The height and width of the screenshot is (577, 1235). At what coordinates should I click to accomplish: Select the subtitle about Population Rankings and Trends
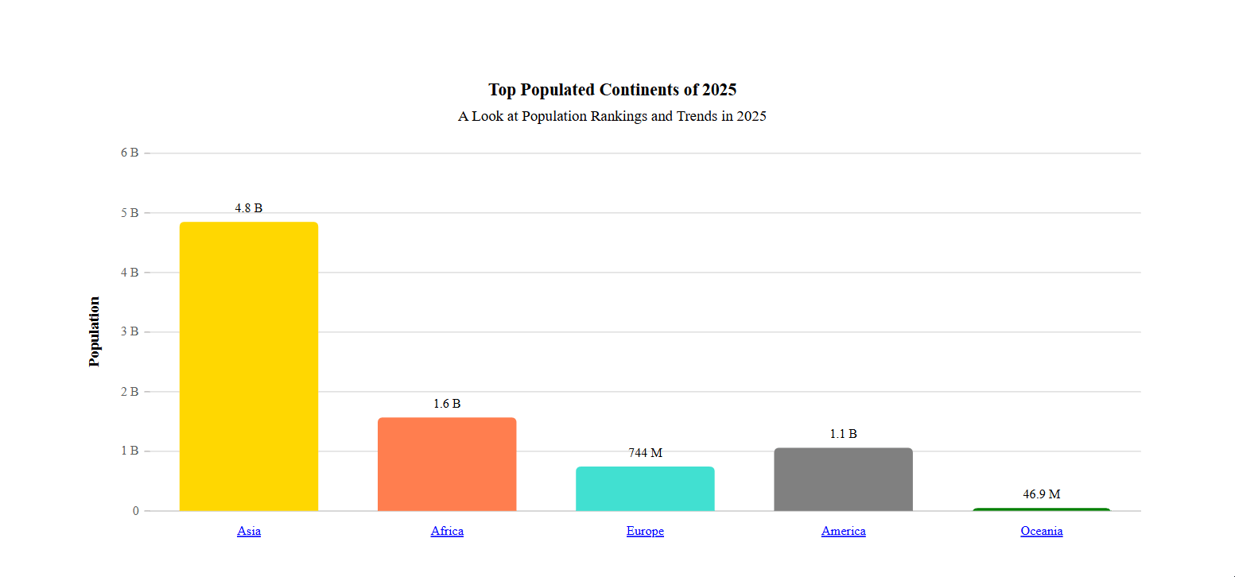[x=612, y=116]
